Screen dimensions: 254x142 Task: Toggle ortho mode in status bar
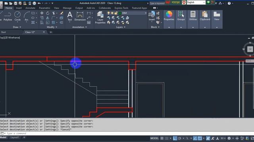pos(175,138)
